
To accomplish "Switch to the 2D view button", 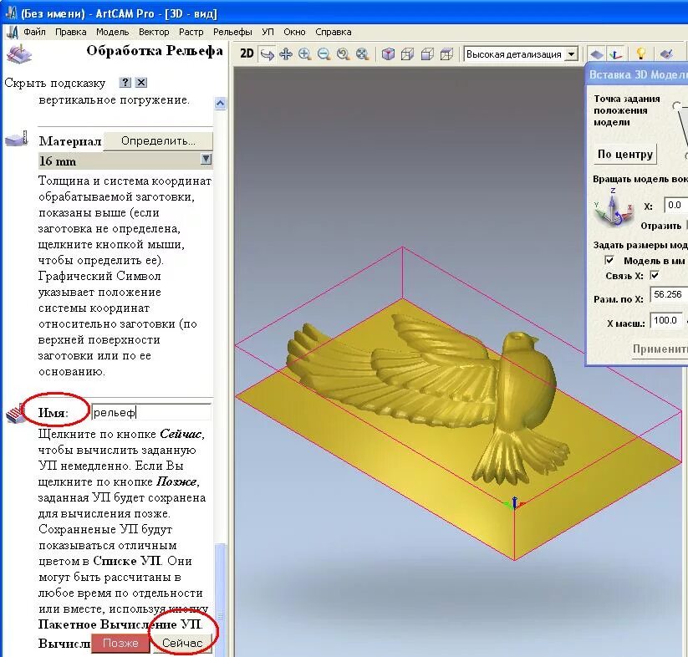I will [247, 54].
